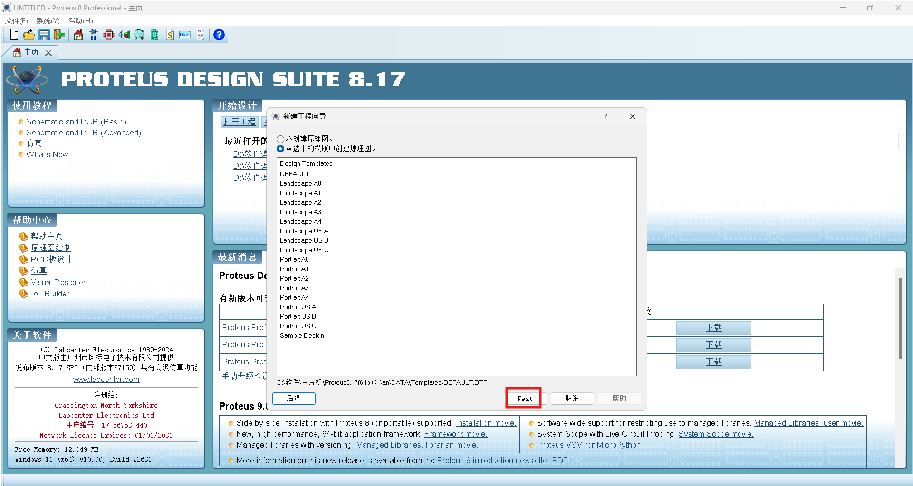
Task: Open Bill of Materials dollar icon
Action: tap(170, 35)
